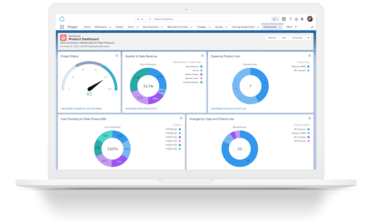Expand the Project Status widget
The width and height of the screenshot is (373, 221).
[x=117, y=56]
